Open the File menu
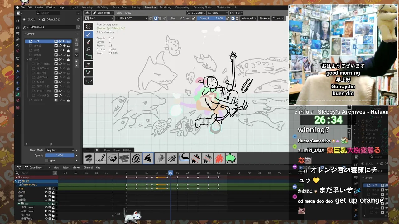This screenshot has width=399, height=224. click(x=22, y=7)
